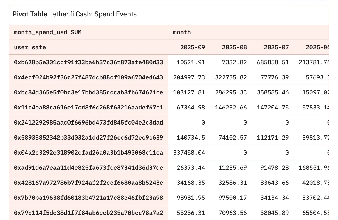This screenshot has height=220, width=338.
Task: Select the cell with value 67364.98
Action: (x=191, y=108)
